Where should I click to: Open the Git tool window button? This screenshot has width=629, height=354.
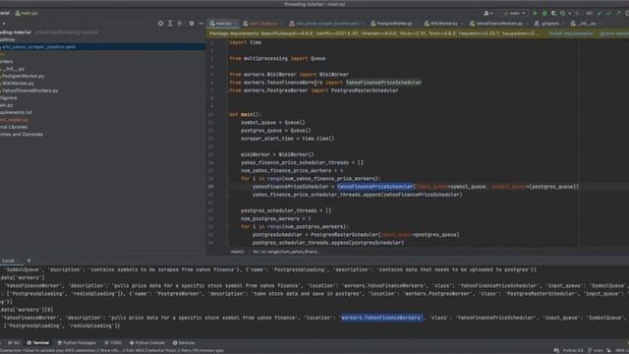(14, 343)
